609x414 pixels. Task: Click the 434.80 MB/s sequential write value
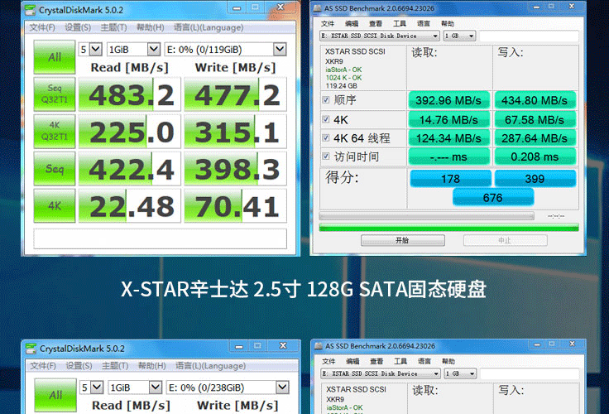tap(535, 100)
